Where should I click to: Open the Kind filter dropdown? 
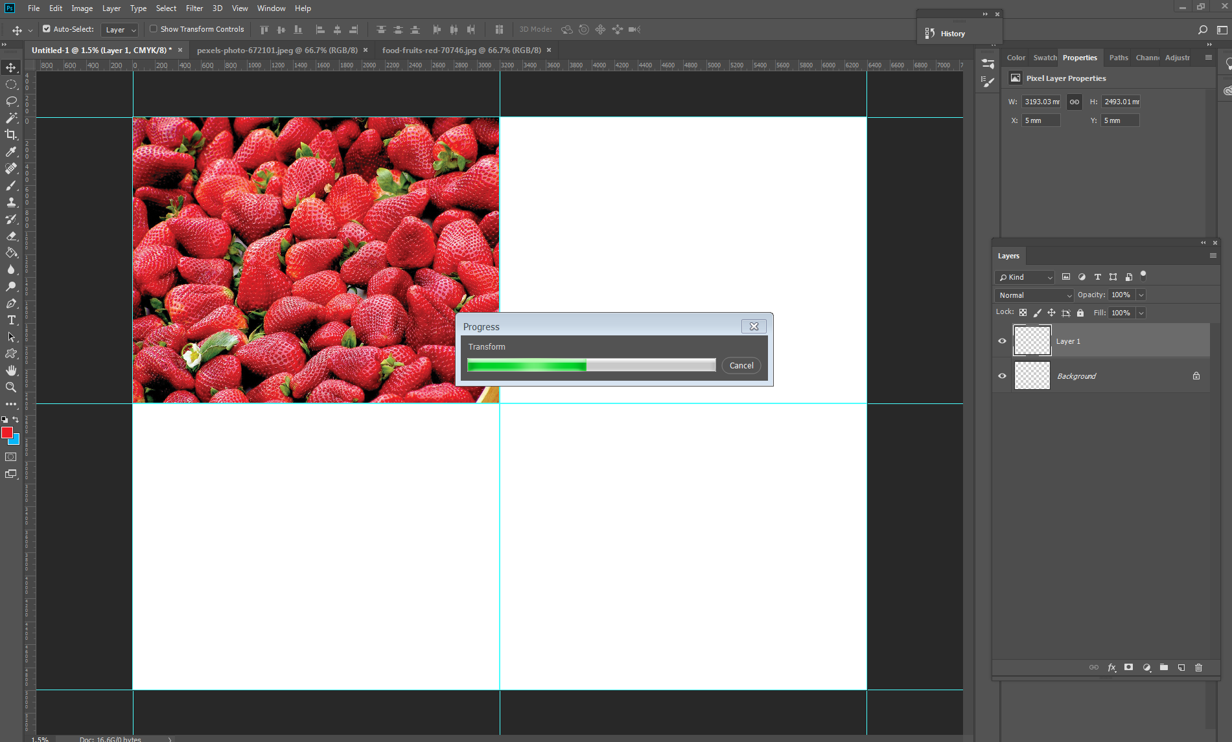click(1025, 277)
